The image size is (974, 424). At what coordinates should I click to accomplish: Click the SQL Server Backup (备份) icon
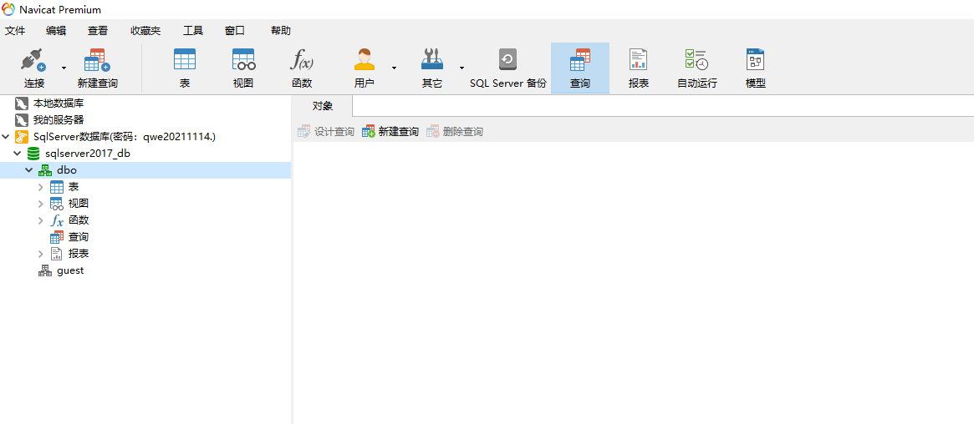click(x=507, y=60)
